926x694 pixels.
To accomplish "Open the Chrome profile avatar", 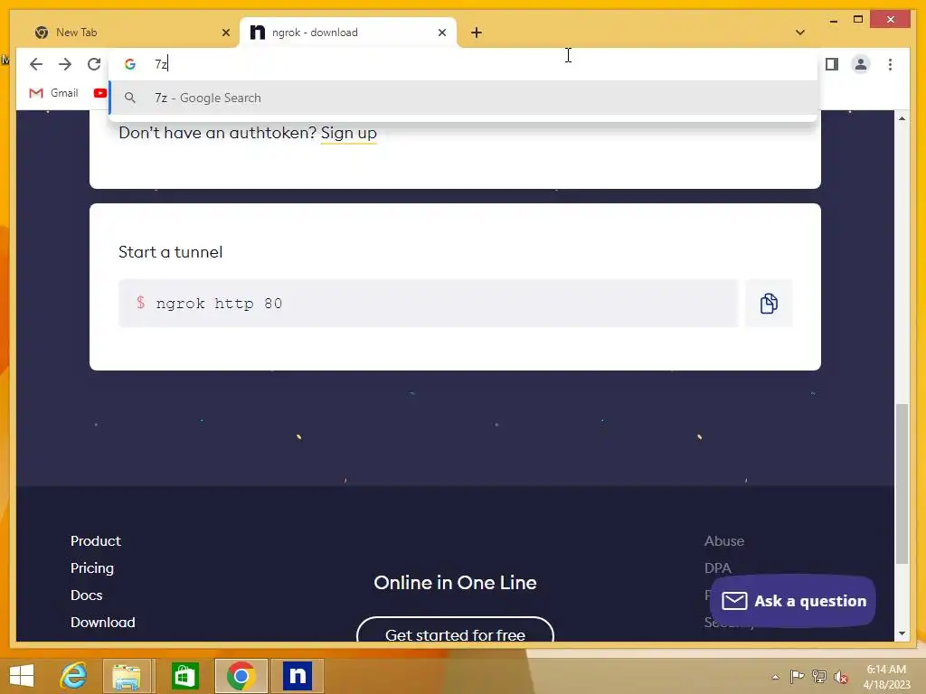I will pyautogui.click(x=861, y=64).
